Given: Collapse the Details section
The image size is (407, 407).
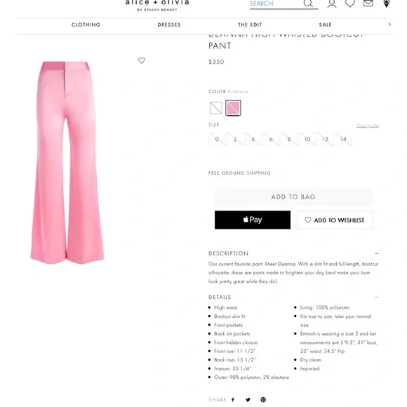Looking at the screenshot, I should [x=377, y=297].
